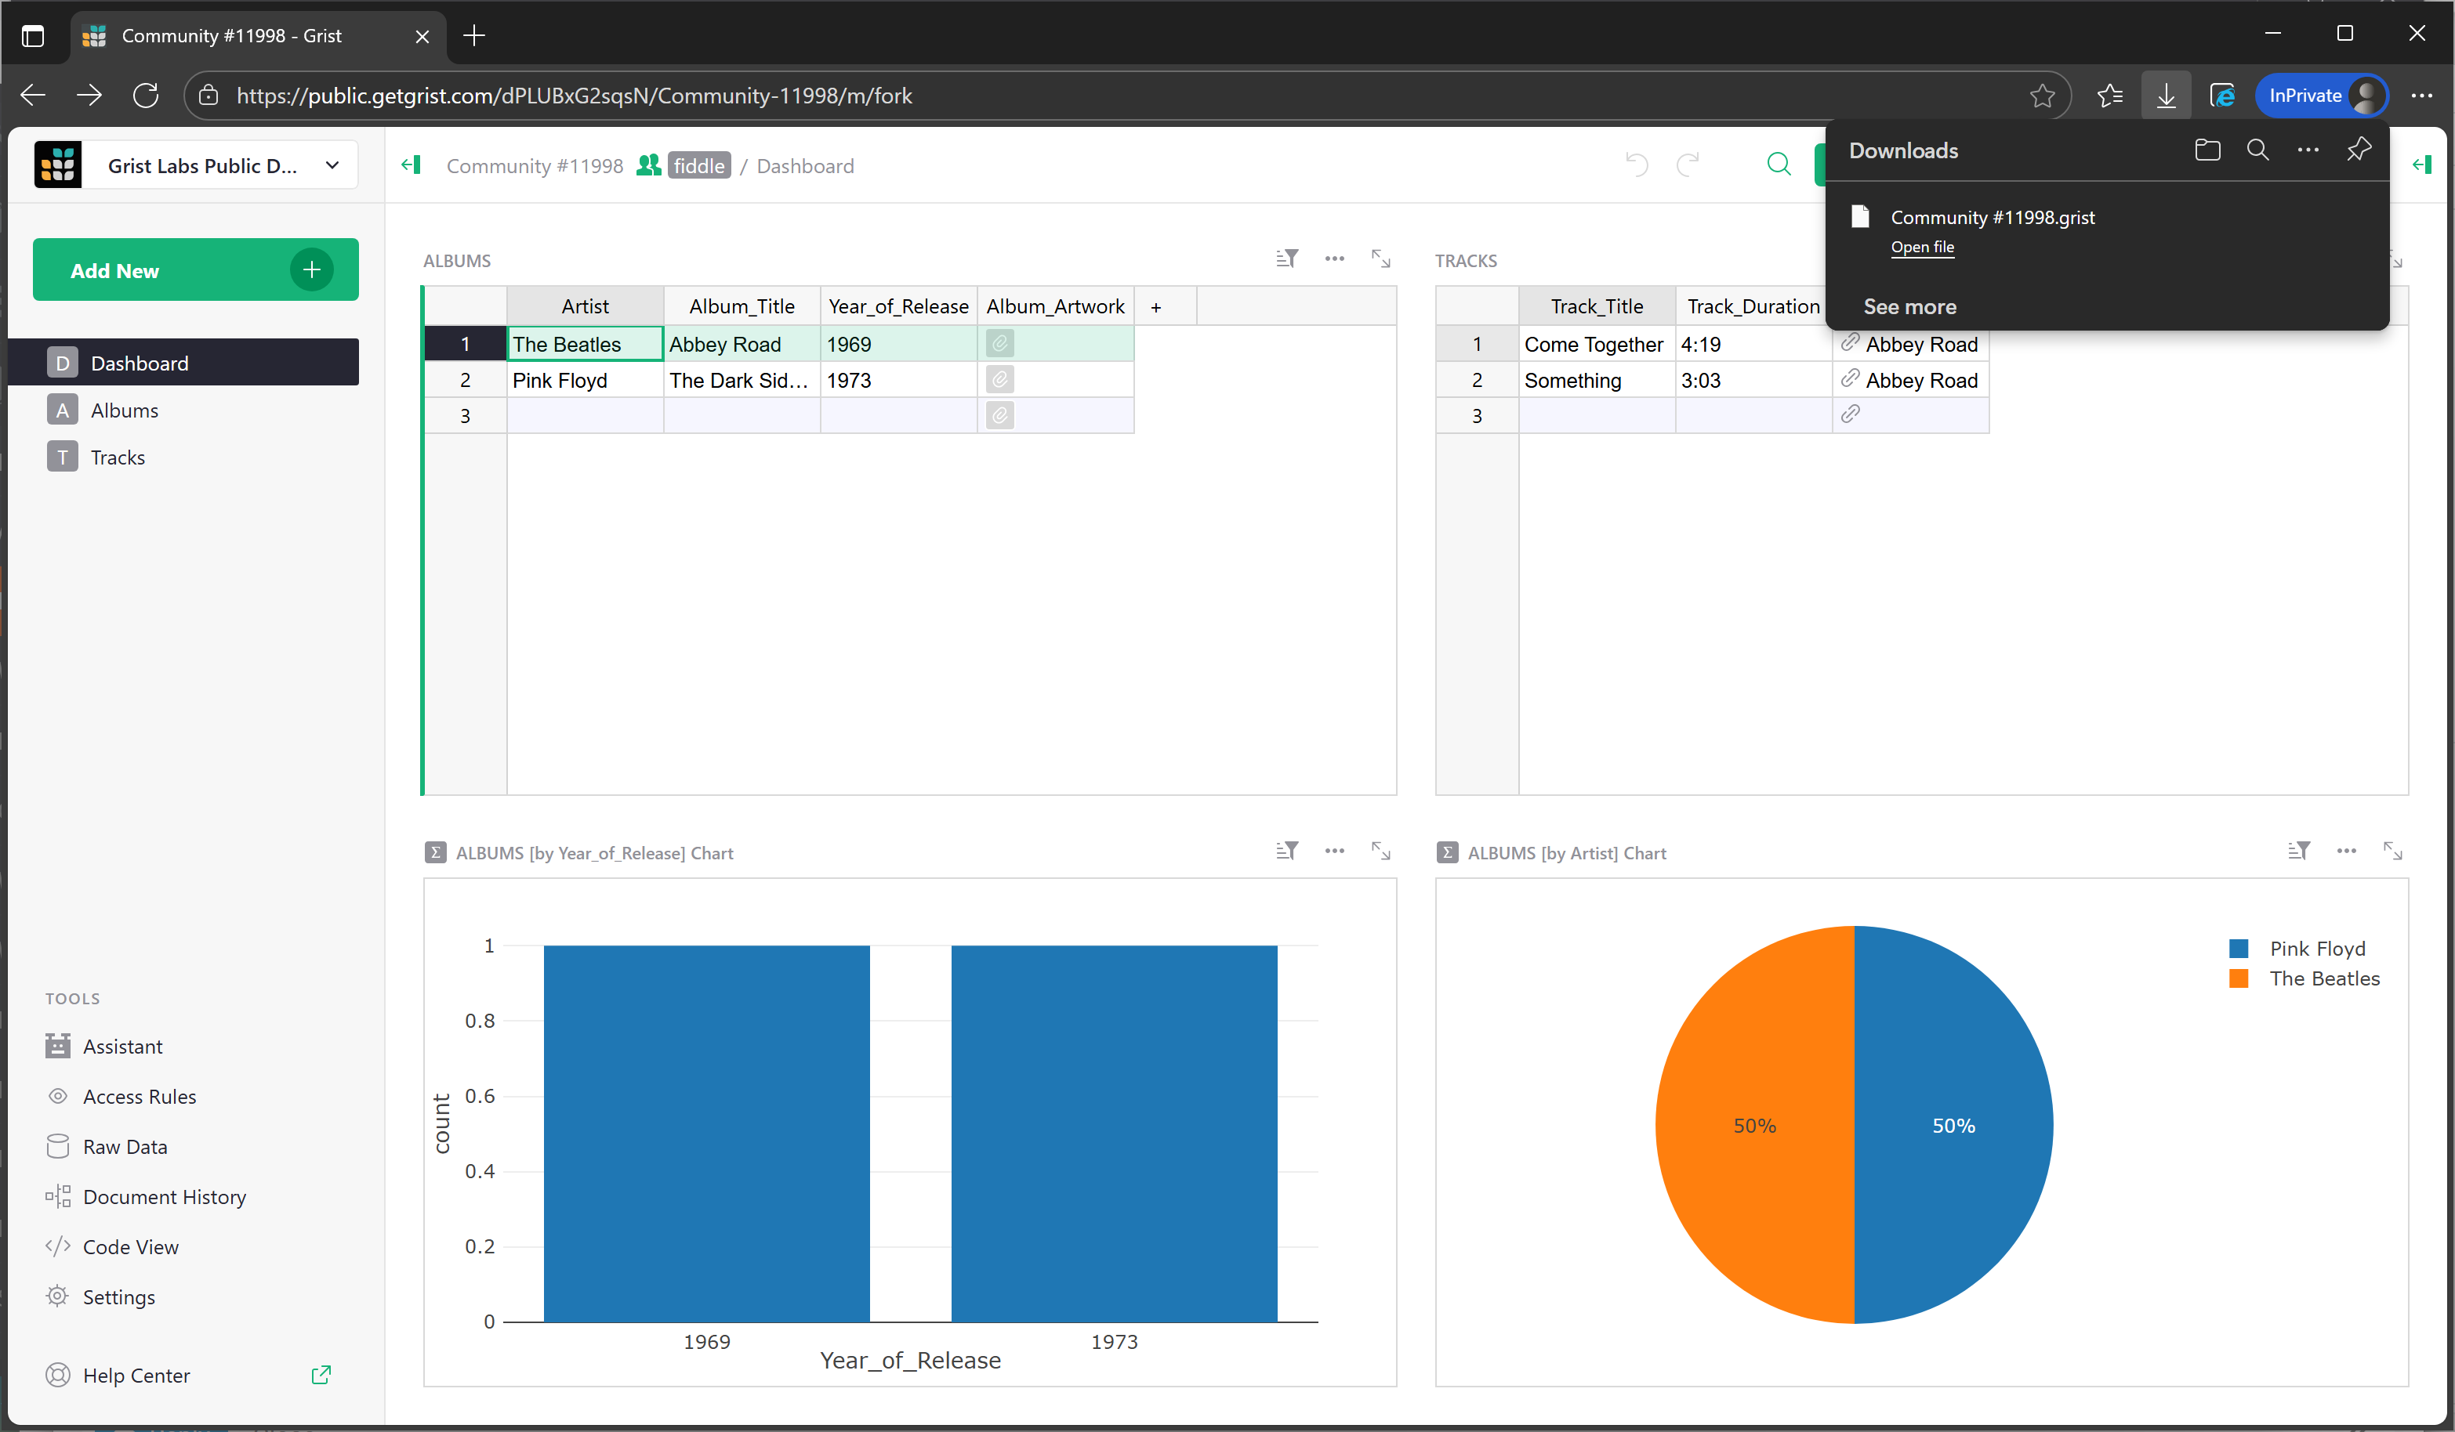Image resolution: width=2455 pixels, height=1432 pixels.
Task: Pin the Downloads panel
Action: [2358, 150]
